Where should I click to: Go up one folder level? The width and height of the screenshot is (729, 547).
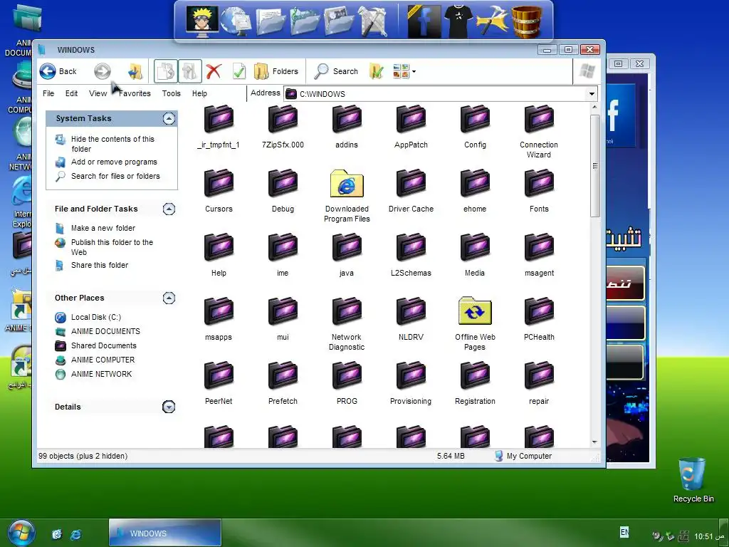point(135,71)
